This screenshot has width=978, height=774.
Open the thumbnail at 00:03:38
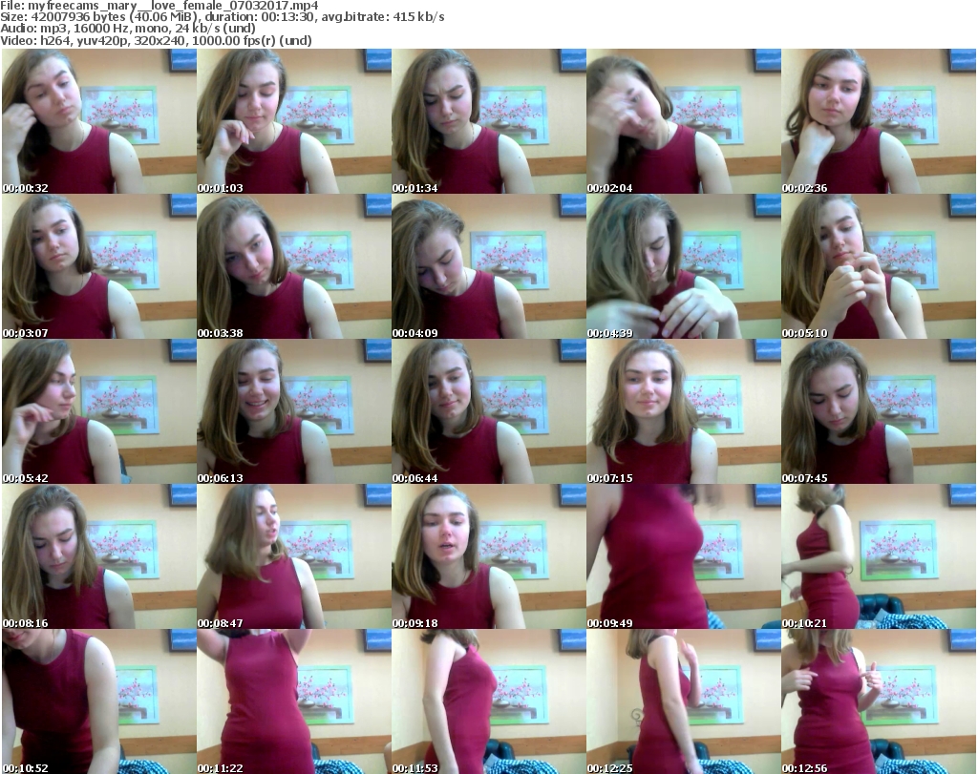294,266
